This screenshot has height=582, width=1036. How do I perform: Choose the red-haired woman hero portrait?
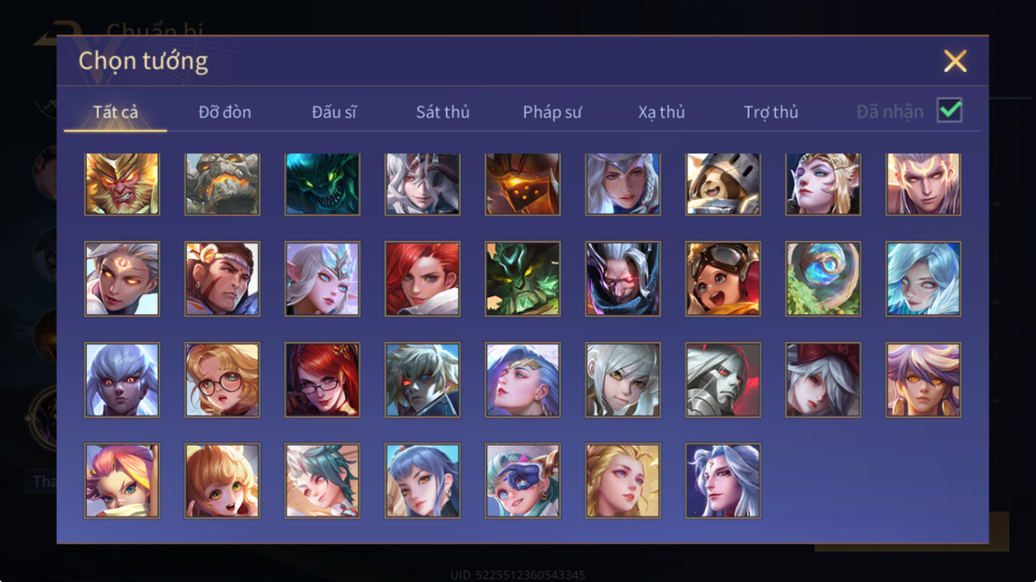point(422,278)
